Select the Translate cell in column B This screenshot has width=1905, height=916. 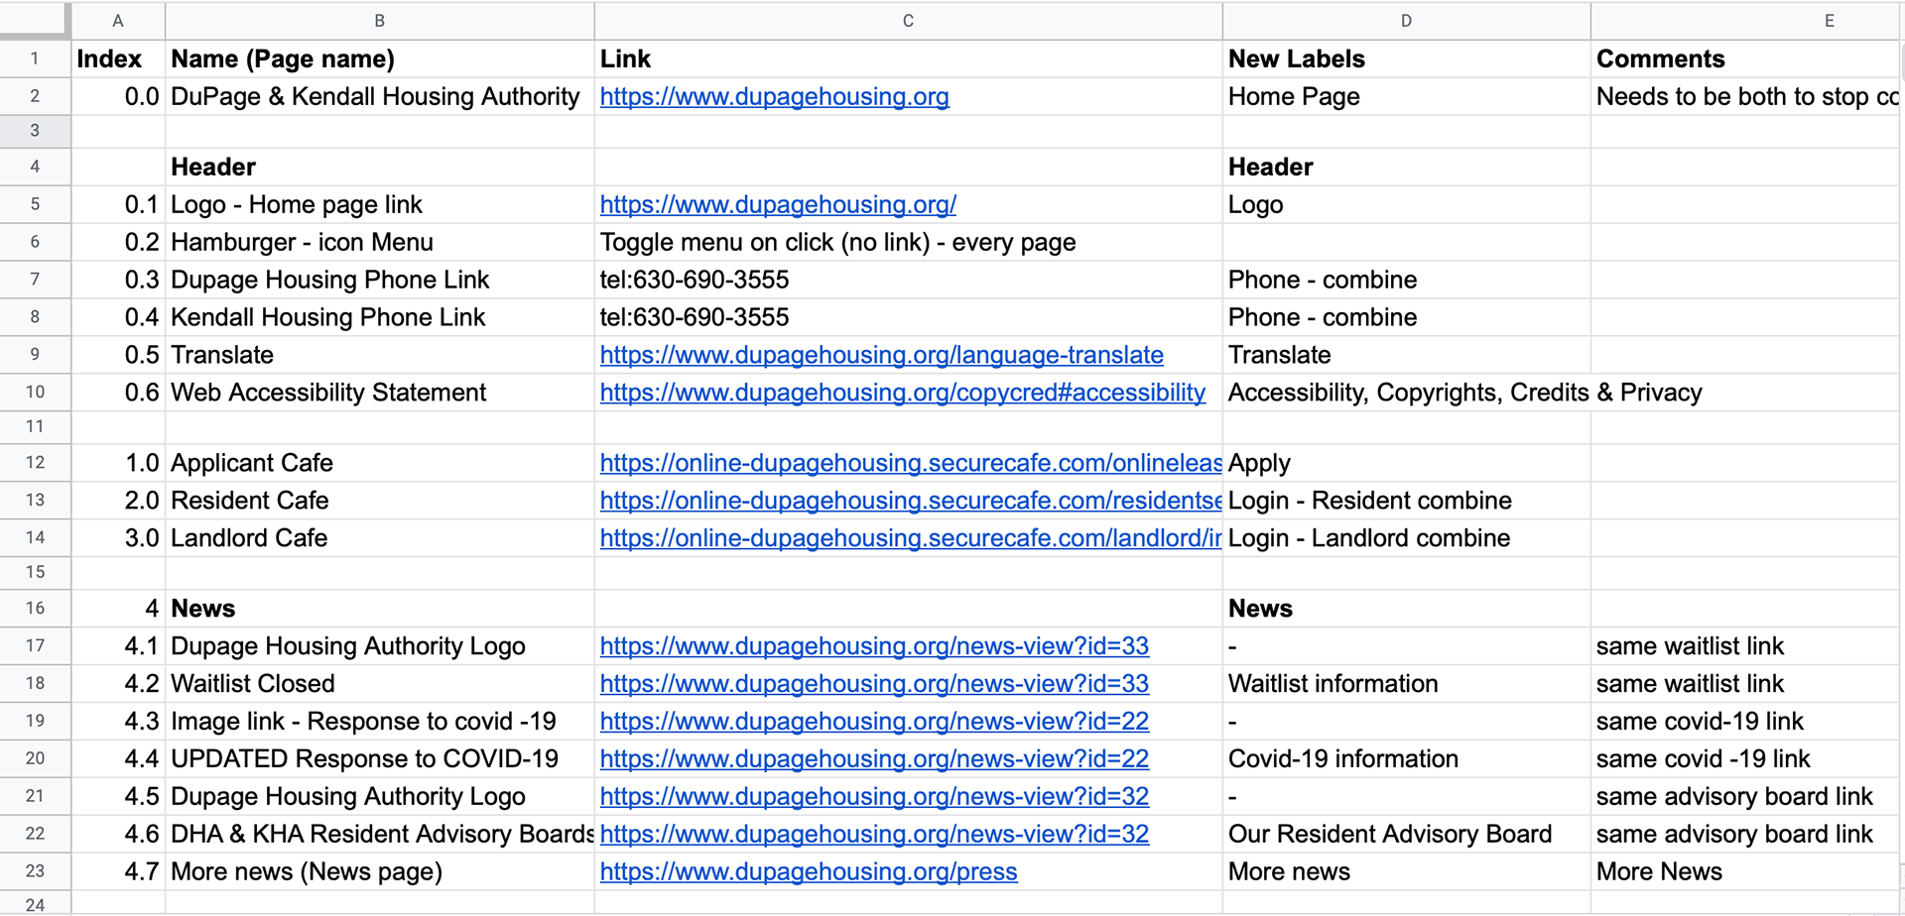pos(380,356)
